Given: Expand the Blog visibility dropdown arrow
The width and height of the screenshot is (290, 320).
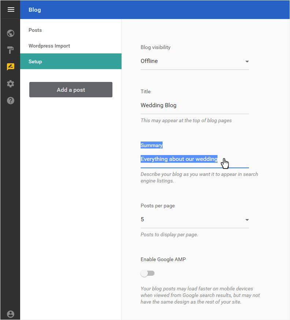Looking at the screenshot, I should (x=247, y=61).
